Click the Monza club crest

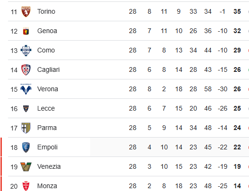pyautogui.click(x=26, y=186)
